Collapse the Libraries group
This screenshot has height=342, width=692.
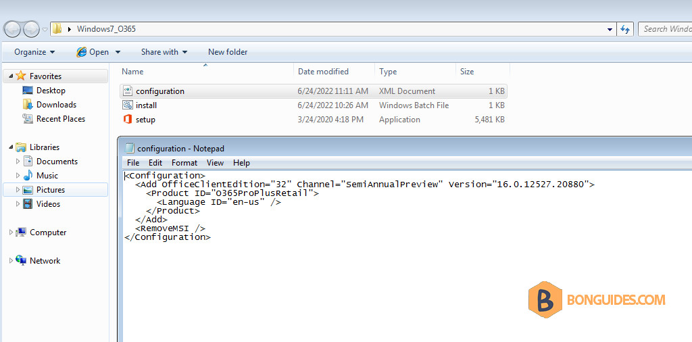[x=11, y=147]
